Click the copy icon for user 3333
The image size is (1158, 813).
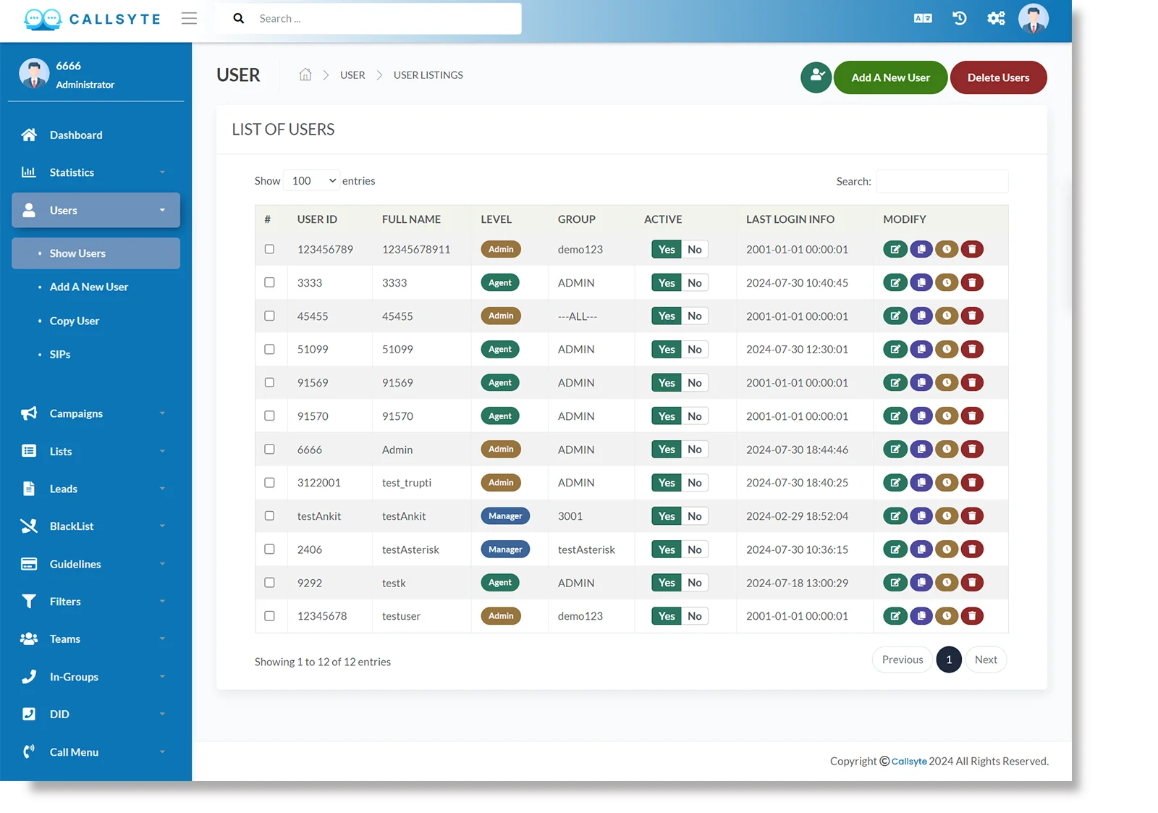[921, 283]
